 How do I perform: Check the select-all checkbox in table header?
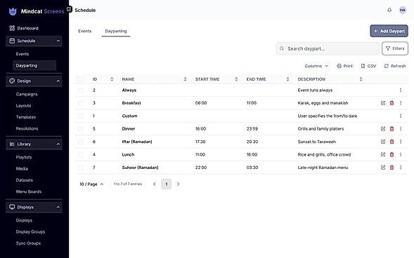click(81, 79)
